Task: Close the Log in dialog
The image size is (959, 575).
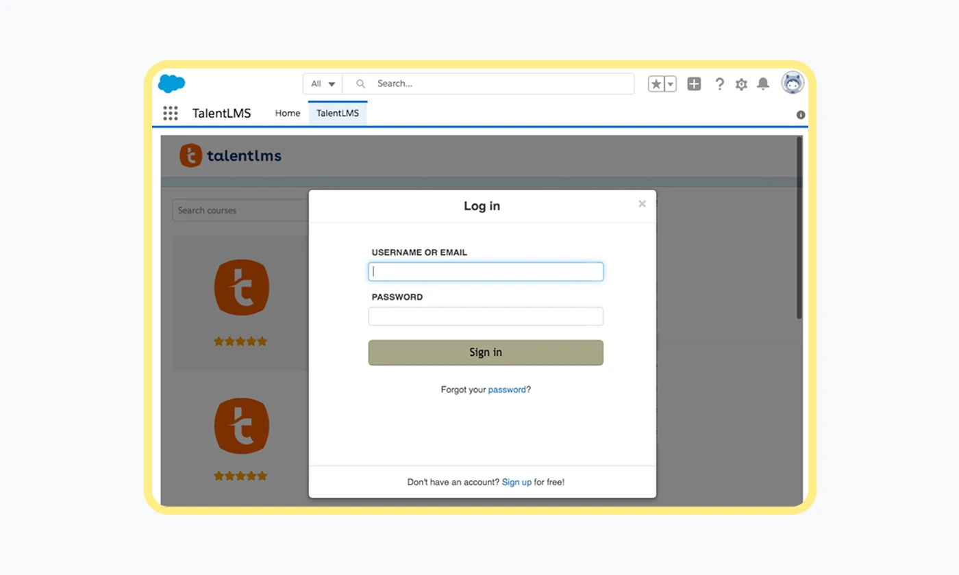Action: coord(642,204)
